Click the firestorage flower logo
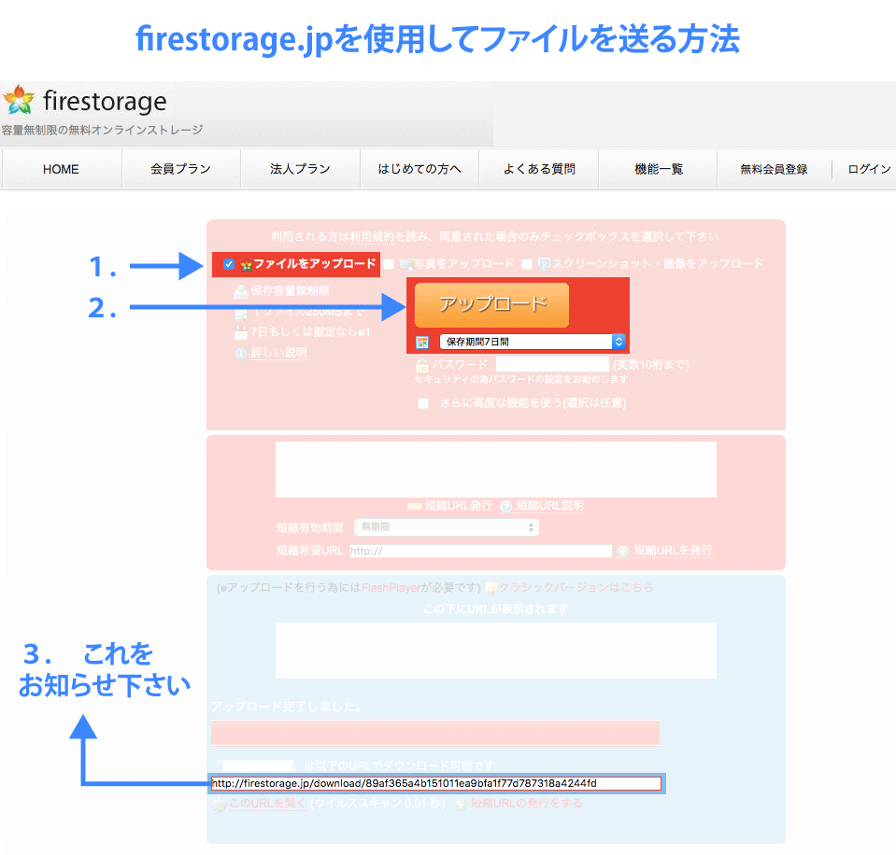The width and height of the screenshot is (896, 855). coord(19,99)
